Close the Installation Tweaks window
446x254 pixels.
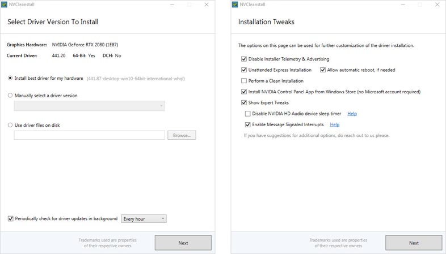coord(437,5)
